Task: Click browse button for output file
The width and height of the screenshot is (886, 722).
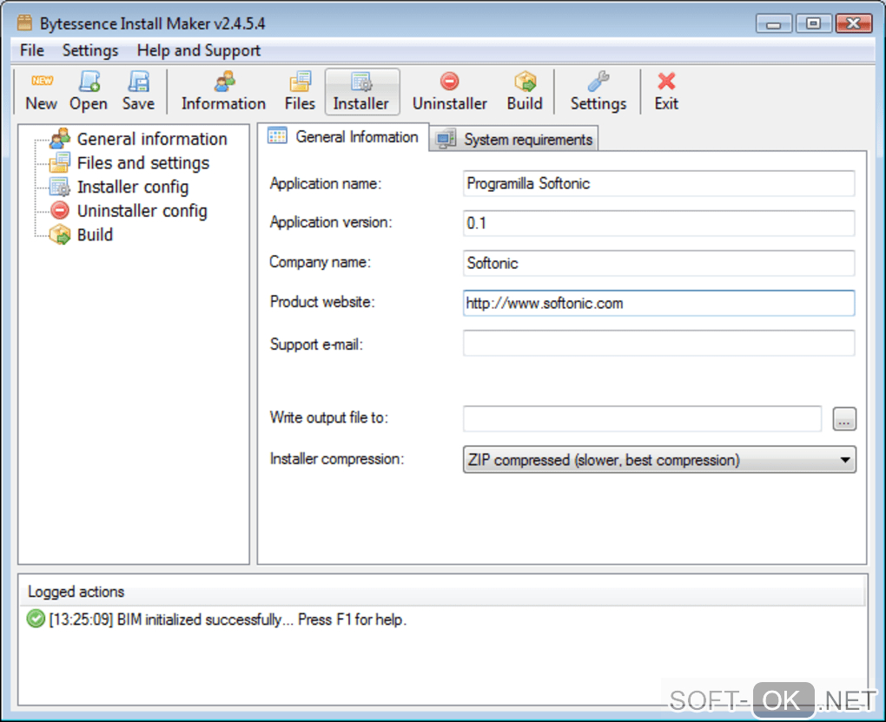Action: point(844,419)
